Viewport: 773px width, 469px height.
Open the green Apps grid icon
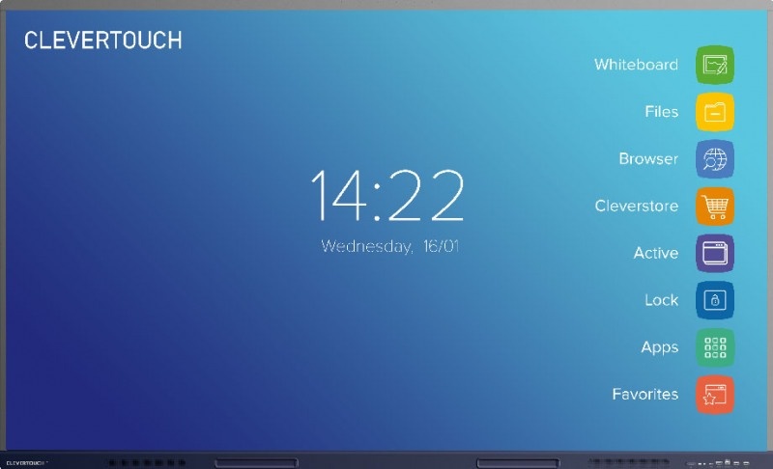click(x=715, y=347)
